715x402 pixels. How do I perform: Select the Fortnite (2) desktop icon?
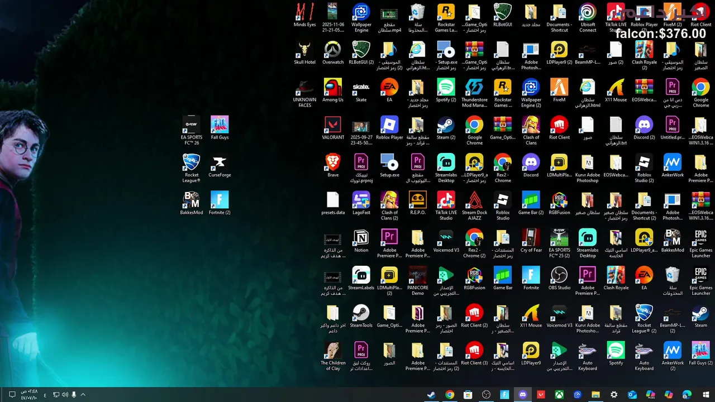(220, 203)
